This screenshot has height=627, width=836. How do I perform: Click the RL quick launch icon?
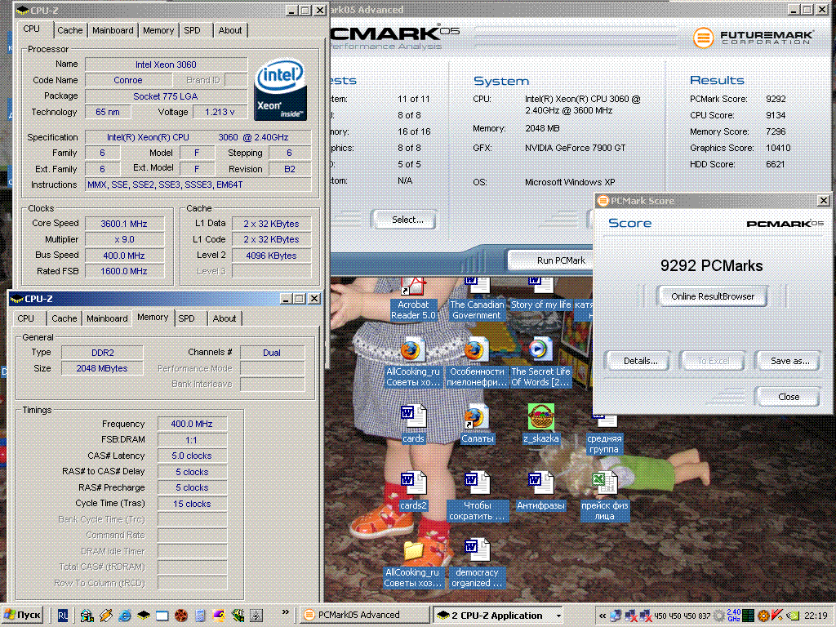click(62, 616)
